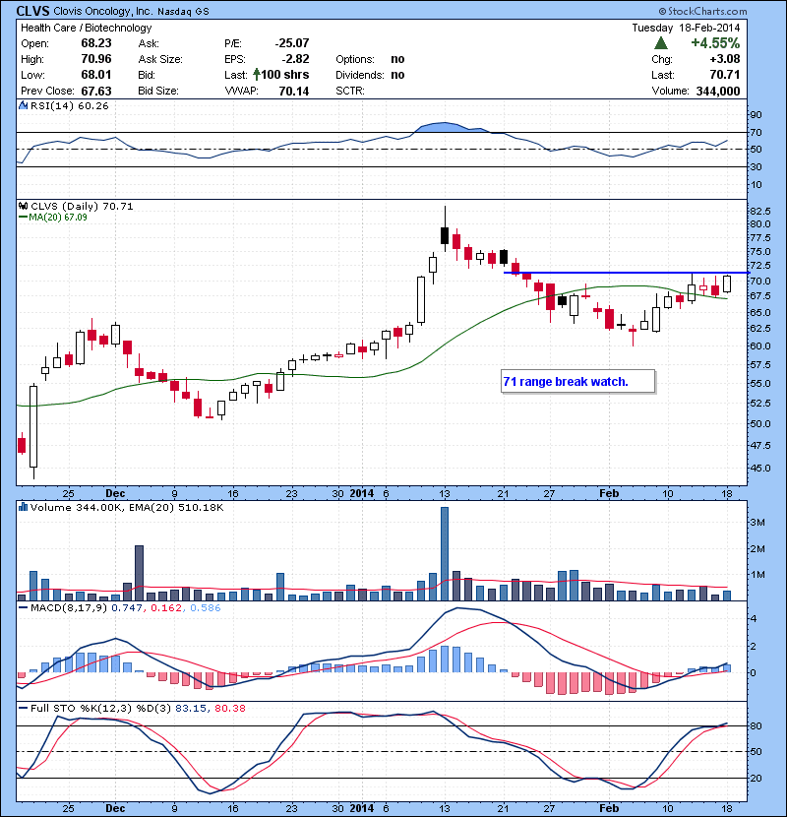Click the StockCharts.com copyright text
Viewport: 787px width, 817px height.
point(702,11)
